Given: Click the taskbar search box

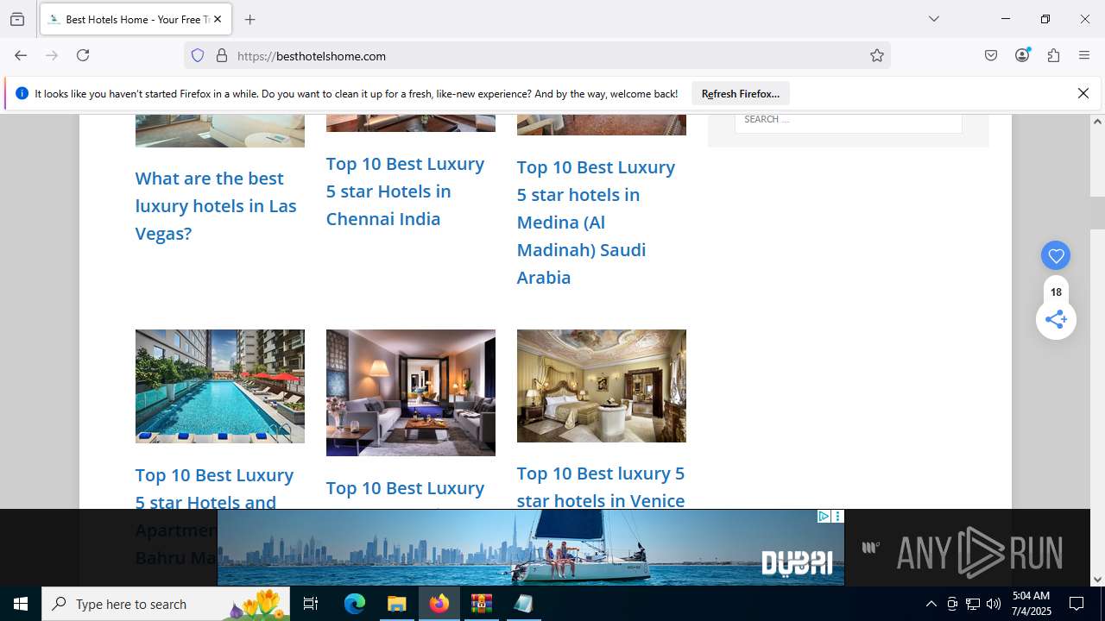Looking at the screenshot, I should click(x=166, y=604).
